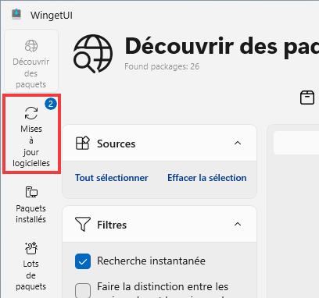
Task: Collapse the Filtres section chevron
Action: pos(238,224)
